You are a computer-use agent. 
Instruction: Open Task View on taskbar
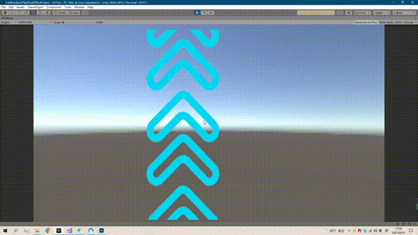[x=26, y=230]
